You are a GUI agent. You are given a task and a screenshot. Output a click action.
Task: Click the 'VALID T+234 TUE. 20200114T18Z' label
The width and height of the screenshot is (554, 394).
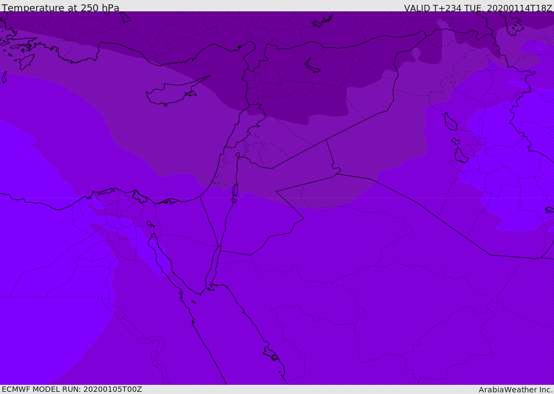[478, 8]
